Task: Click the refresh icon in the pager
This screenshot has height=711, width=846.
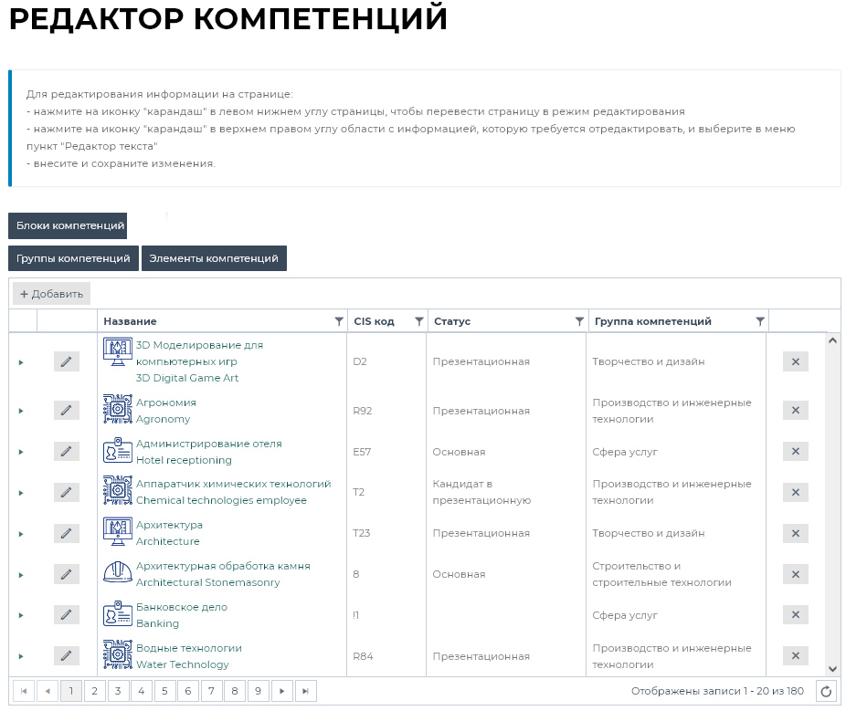Action: [826, 692]
